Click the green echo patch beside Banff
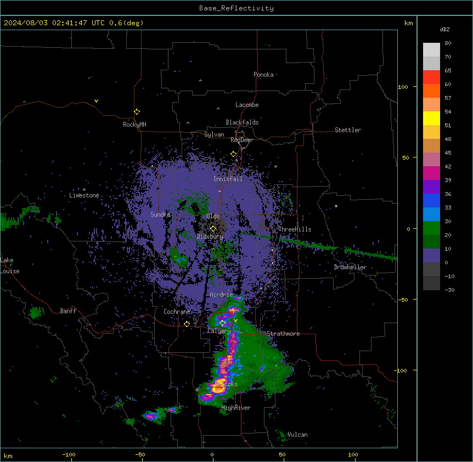This screenshot has width=473, height=462. 36,313
